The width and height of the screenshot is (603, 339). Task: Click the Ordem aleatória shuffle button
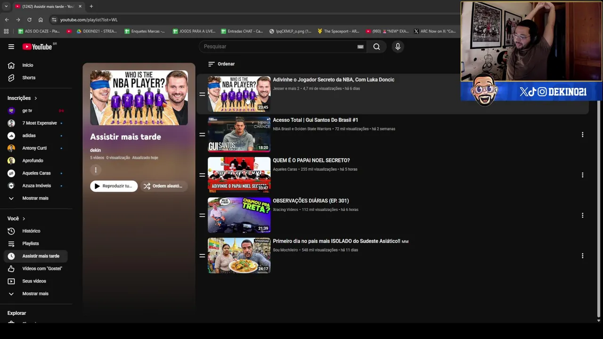tap(163, 186)
